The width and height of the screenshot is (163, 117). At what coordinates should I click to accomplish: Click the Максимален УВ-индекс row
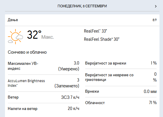pyautogui.click(x=43, y=66)
